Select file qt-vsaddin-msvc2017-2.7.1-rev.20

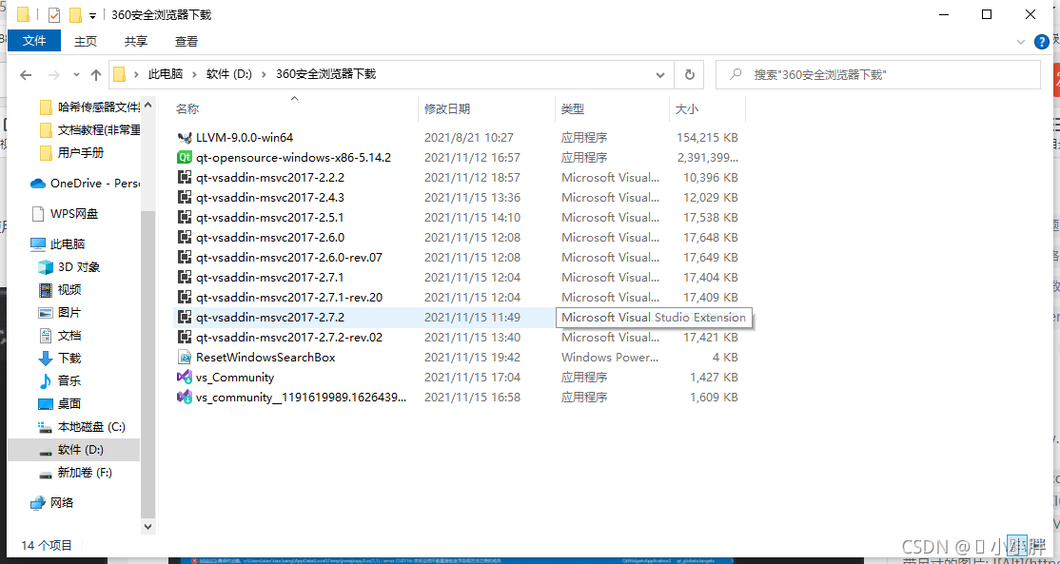pyautogui.click(x=289, y=297)
